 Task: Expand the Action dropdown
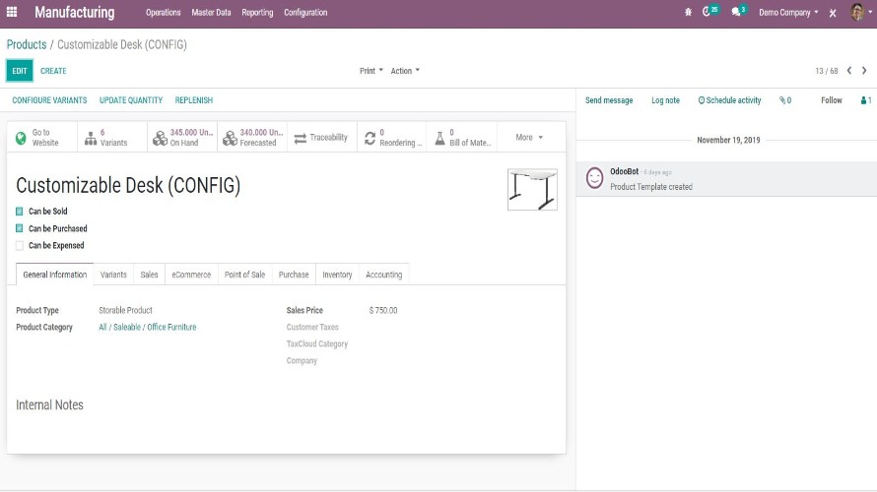click(404, 71)
